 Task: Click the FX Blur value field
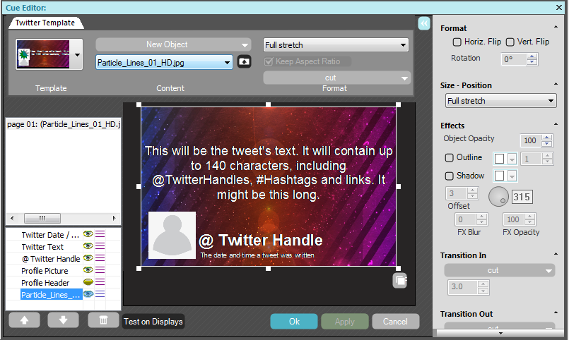[466, 219]
